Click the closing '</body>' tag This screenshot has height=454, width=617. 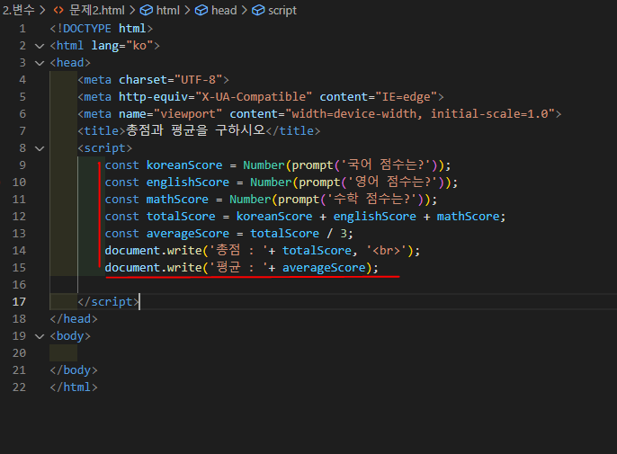click(x=74, y=370)
